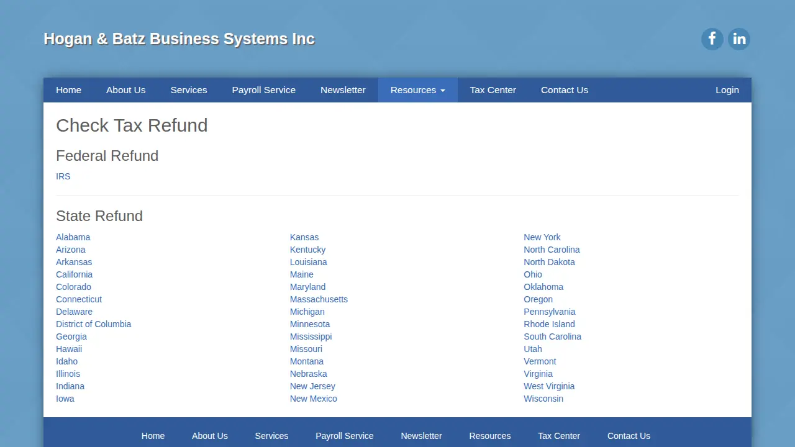The width and height of the screenshot is (795, 447).
Task: Open the Michigan refund link
Action: [307, 312]
